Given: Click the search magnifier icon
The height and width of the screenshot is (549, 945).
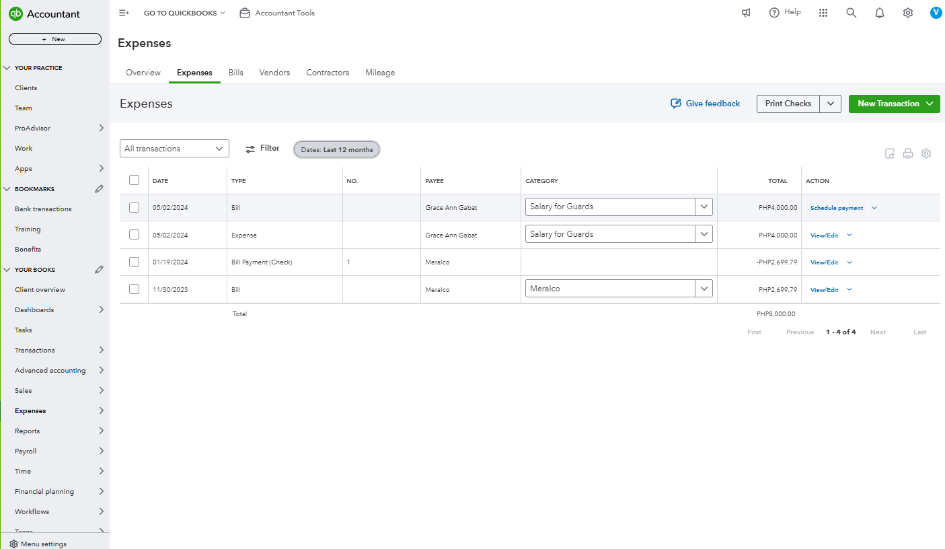Looking at the screenshot, I should [x=852, y=13].
